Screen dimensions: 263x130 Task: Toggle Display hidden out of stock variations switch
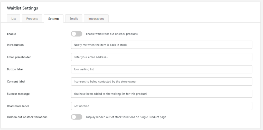point(77,117)
